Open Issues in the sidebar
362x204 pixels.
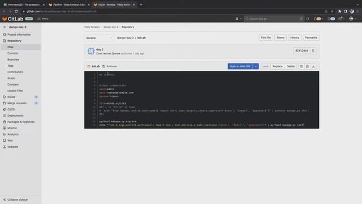(11, 97)
